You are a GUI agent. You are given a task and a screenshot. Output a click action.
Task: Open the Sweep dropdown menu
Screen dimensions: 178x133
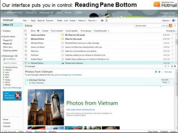click(x=73, y=20)
